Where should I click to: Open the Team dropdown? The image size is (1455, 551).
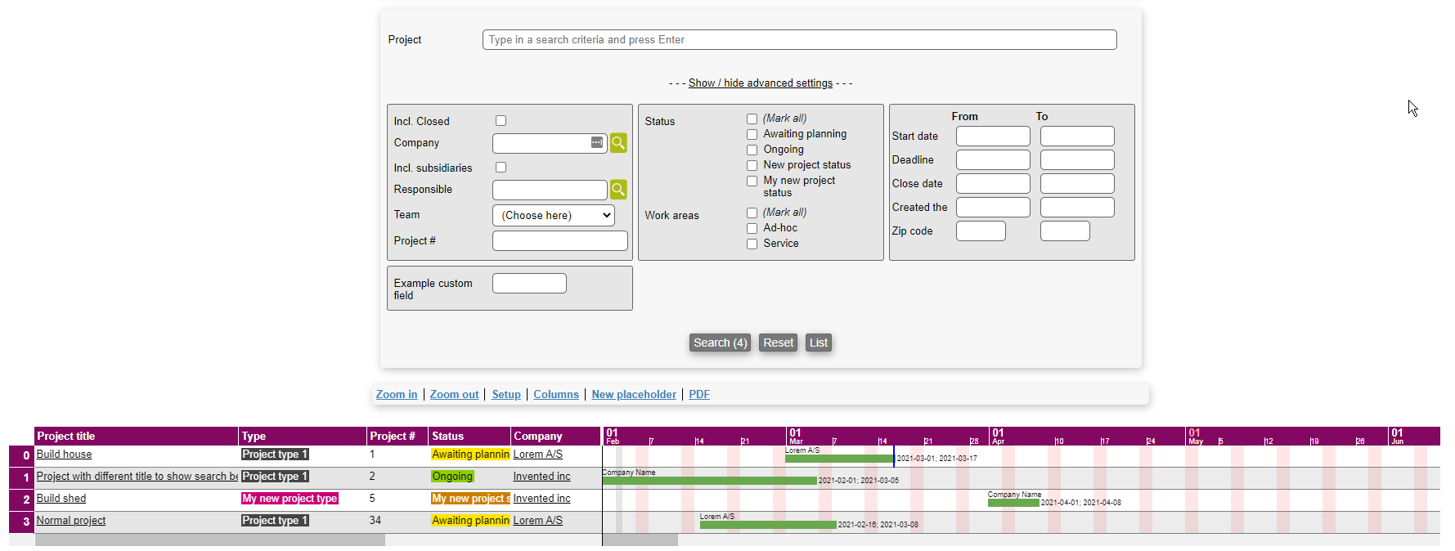[x=554, y=216]
